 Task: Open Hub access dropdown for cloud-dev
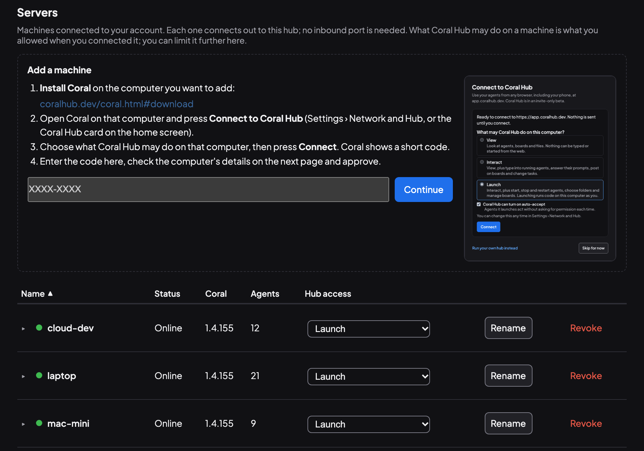click(368, 329)
